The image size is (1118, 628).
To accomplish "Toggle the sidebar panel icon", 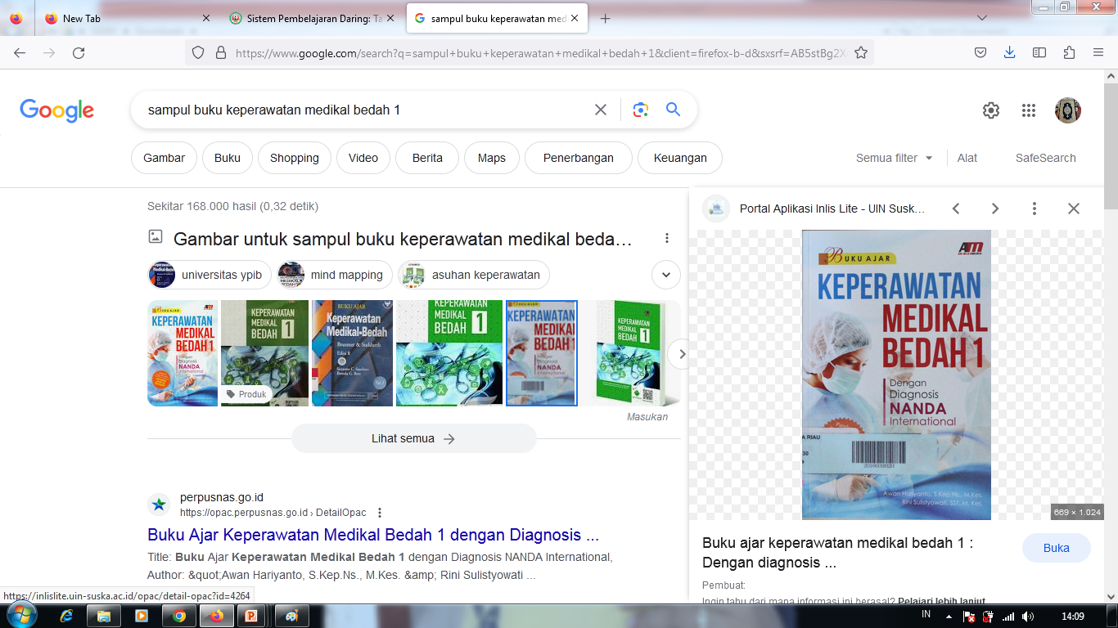I will pyautogui.click(x=1039, y=52).
